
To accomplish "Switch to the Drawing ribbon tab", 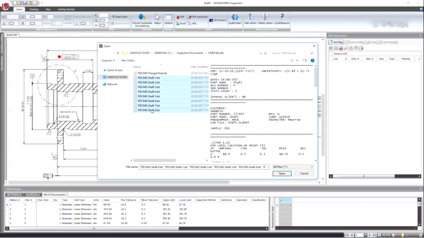I will [x=34, y=9].
